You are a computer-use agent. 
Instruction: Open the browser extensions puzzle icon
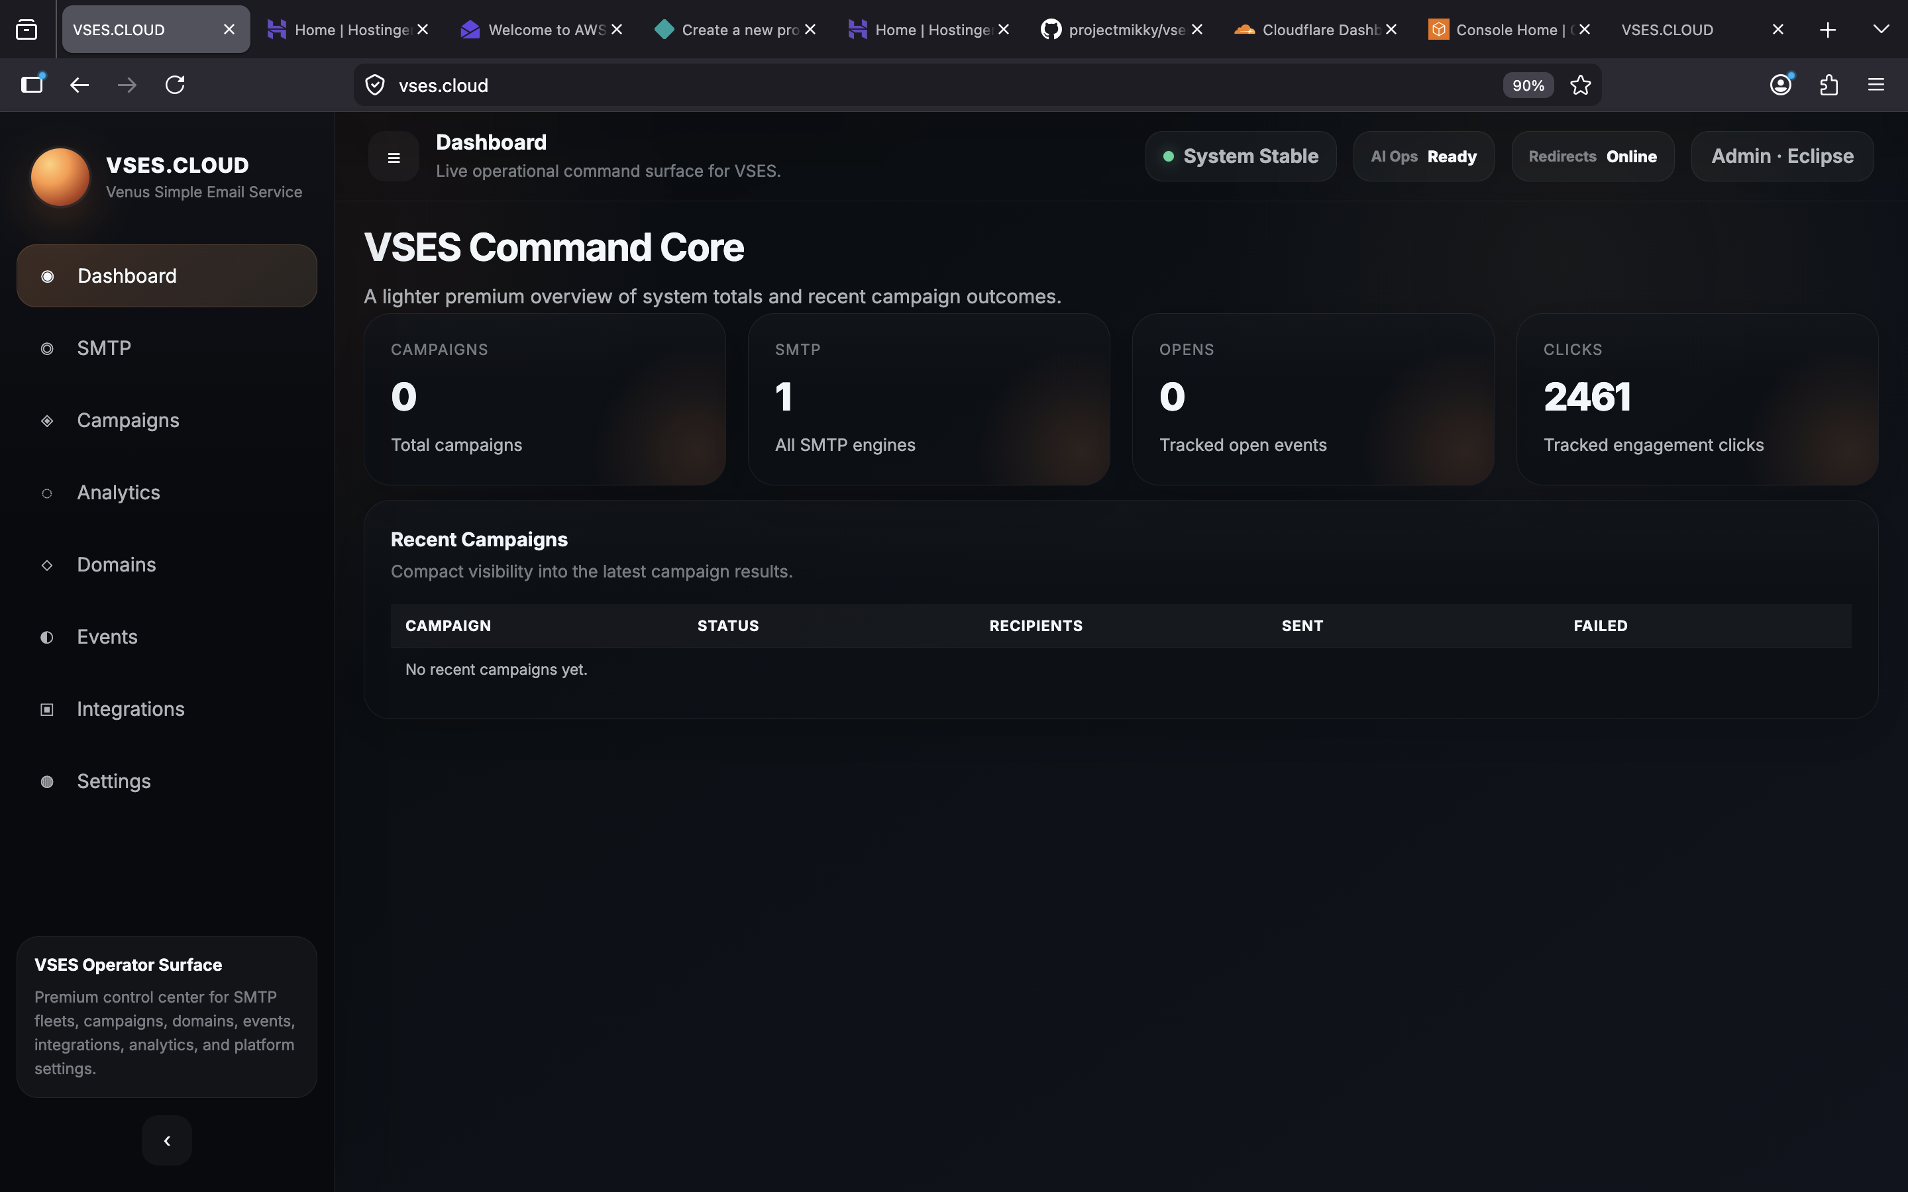(1829, 85)
